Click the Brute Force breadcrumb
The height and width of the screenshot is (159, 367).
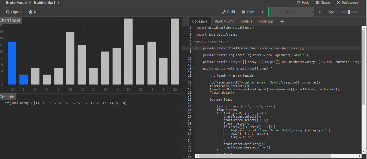pos(16,3)
